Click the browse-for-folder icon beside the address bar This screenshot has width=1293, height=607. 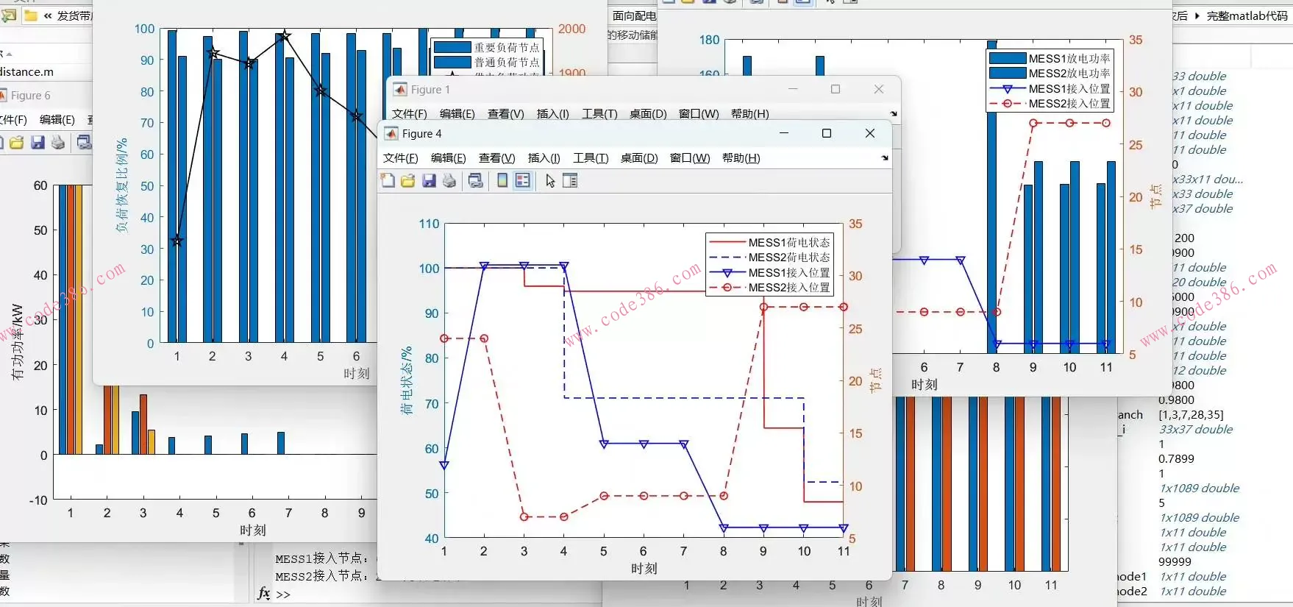[x=9, y=15]
